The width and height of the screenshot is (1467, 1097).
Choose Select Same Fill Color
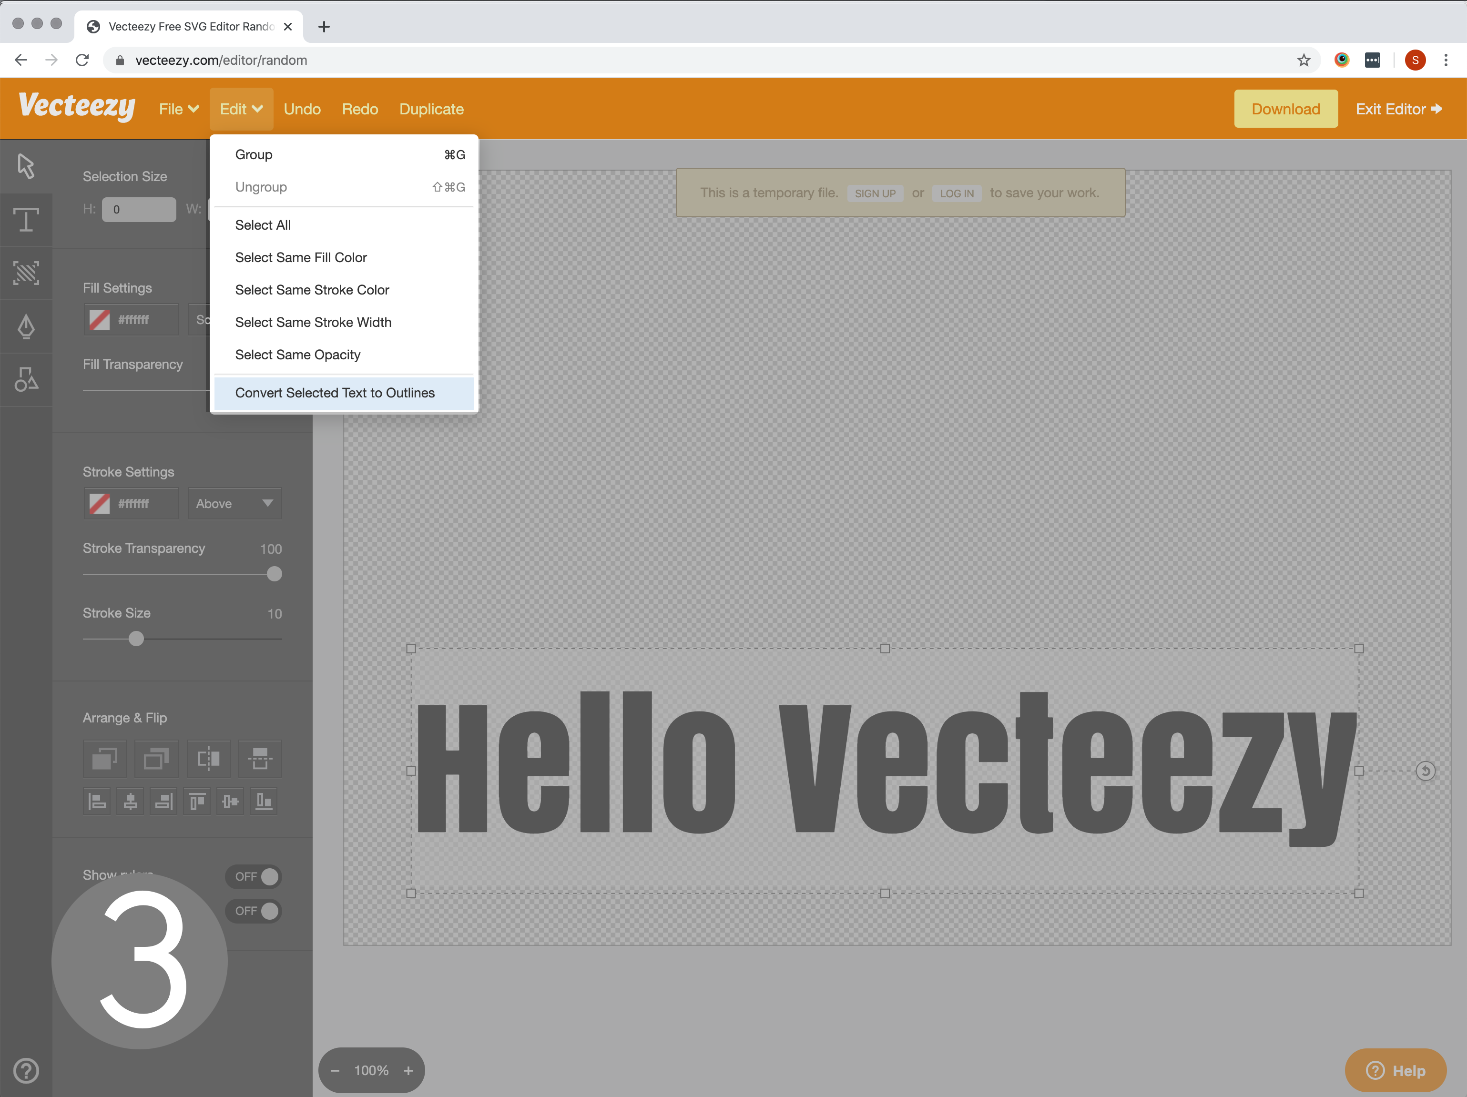click(300, 257)
